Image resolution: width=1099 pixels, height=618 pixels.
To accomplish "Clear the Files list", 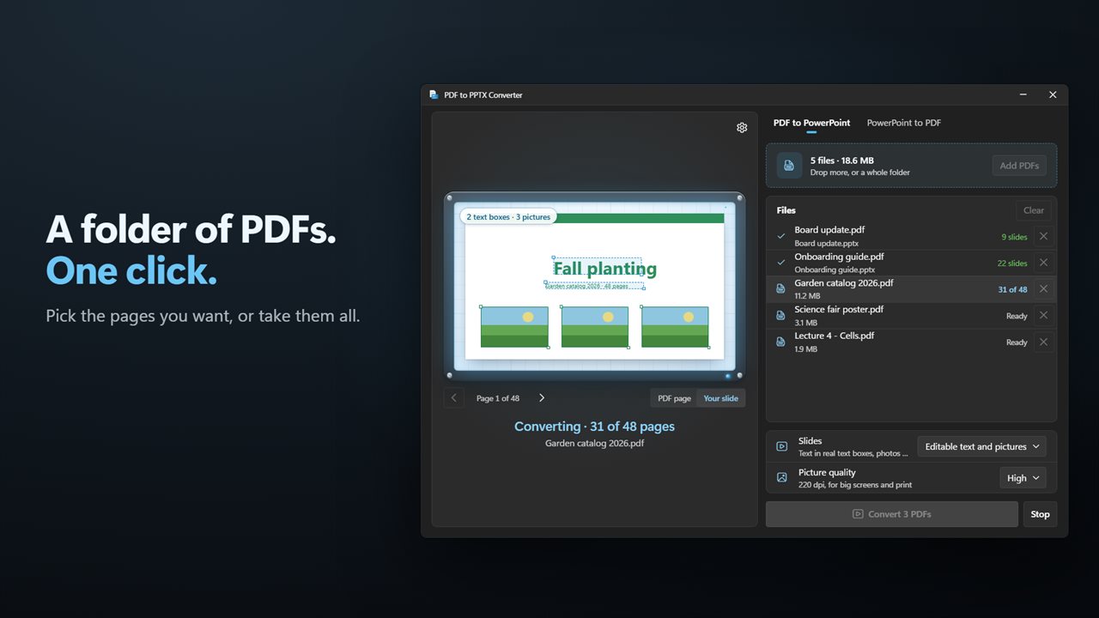I will [1034, 210].
